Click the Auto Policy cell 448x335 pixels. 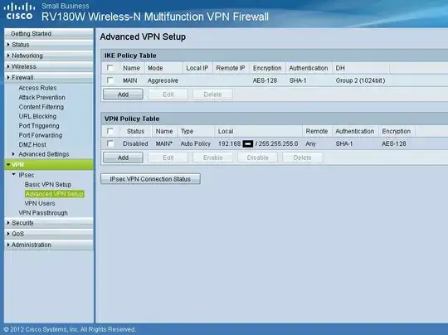coord(196,143)
